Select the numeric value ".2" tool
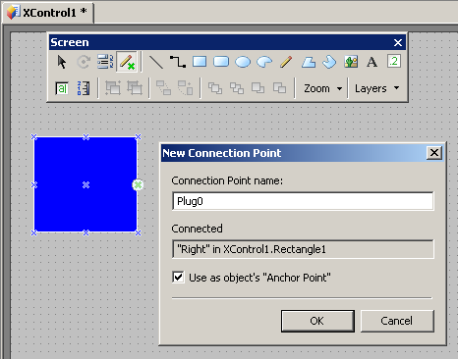The width and height of the screenshot is (458, 359). 394,61
